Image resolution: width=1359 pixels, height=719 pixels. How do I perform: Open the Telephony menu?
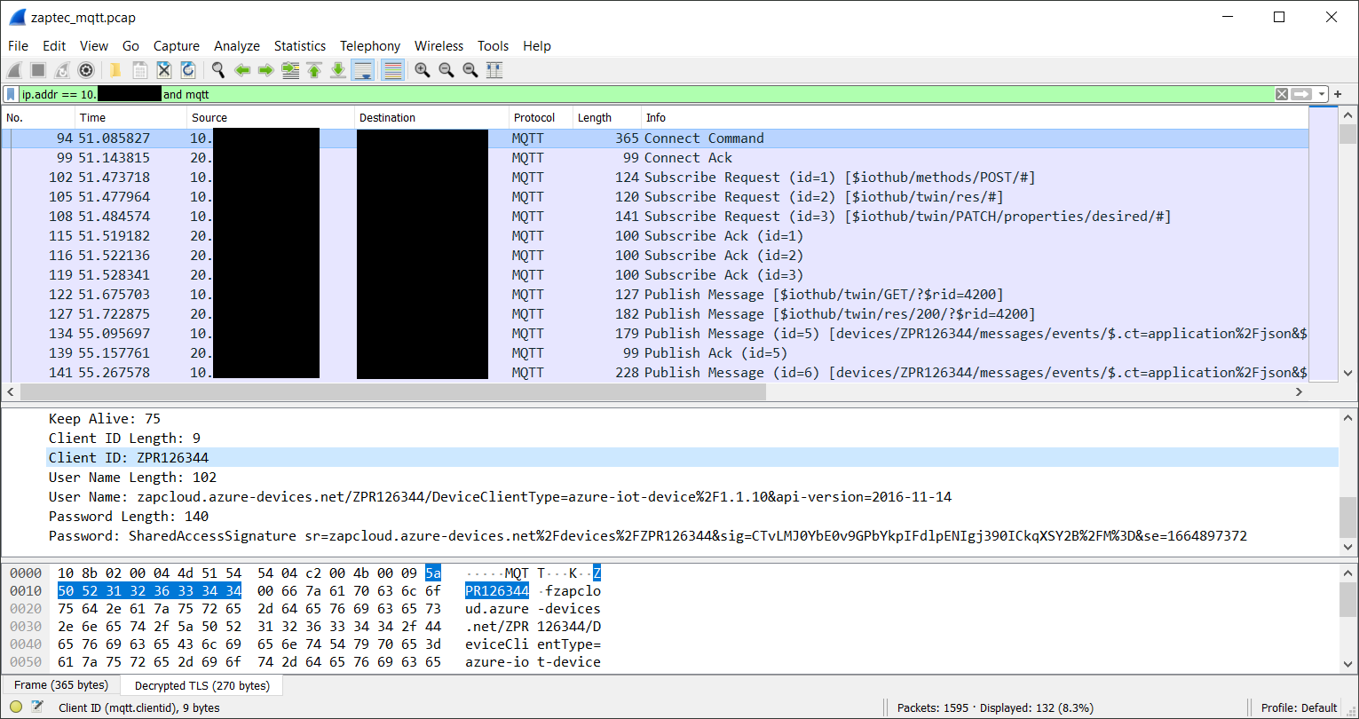pyautogui.click(x=370, y=46)
